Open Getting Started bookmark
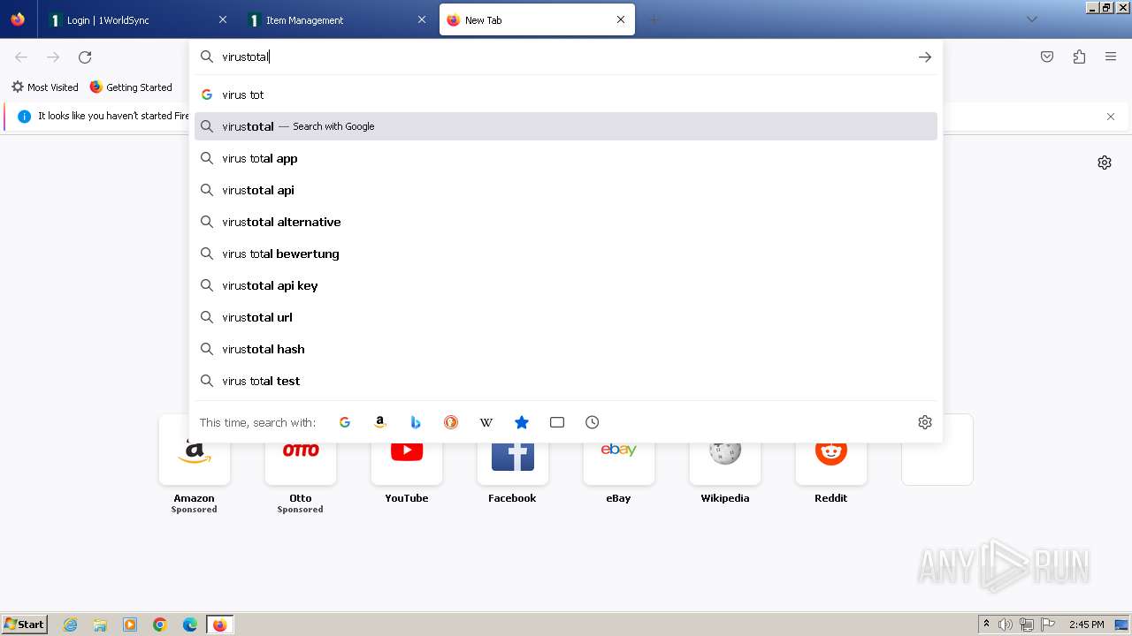The width and height of the screenshot is (1132, 636). [x=131, y=87]
